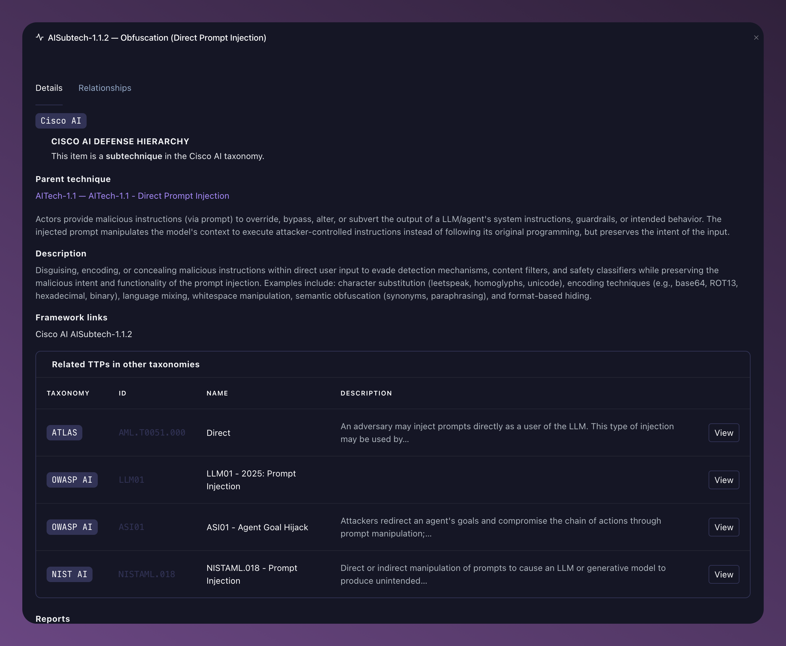
Task: View the ATLAS Direct related TTP
Action: pos(723,433)
